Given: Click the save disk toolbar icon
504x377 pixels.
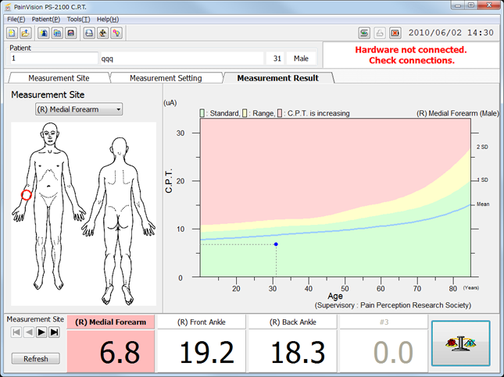Looking at the screenshot, I should pos(71,33).
